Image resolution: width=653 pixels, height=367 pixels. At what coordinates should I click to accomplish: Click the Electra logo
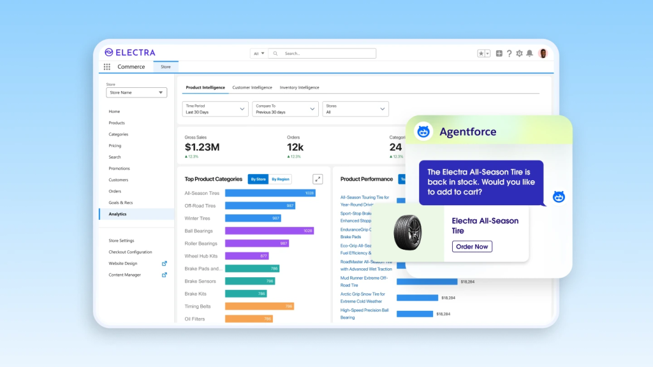pyautogui.click(x=130, y=52)
